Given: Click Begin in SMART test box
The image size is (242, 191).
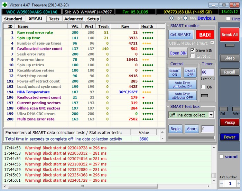Looking at the screenshot, I should coord(176,129).
